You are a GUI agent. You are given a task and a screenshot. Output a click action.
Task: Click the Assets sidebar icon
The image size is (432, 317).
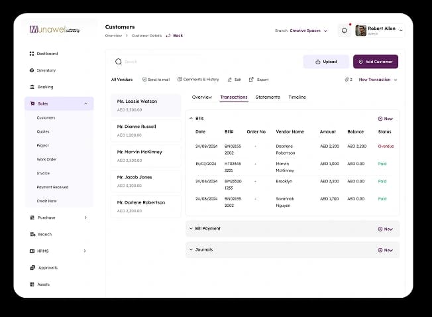pyautogui.click(x=32, y=285)
